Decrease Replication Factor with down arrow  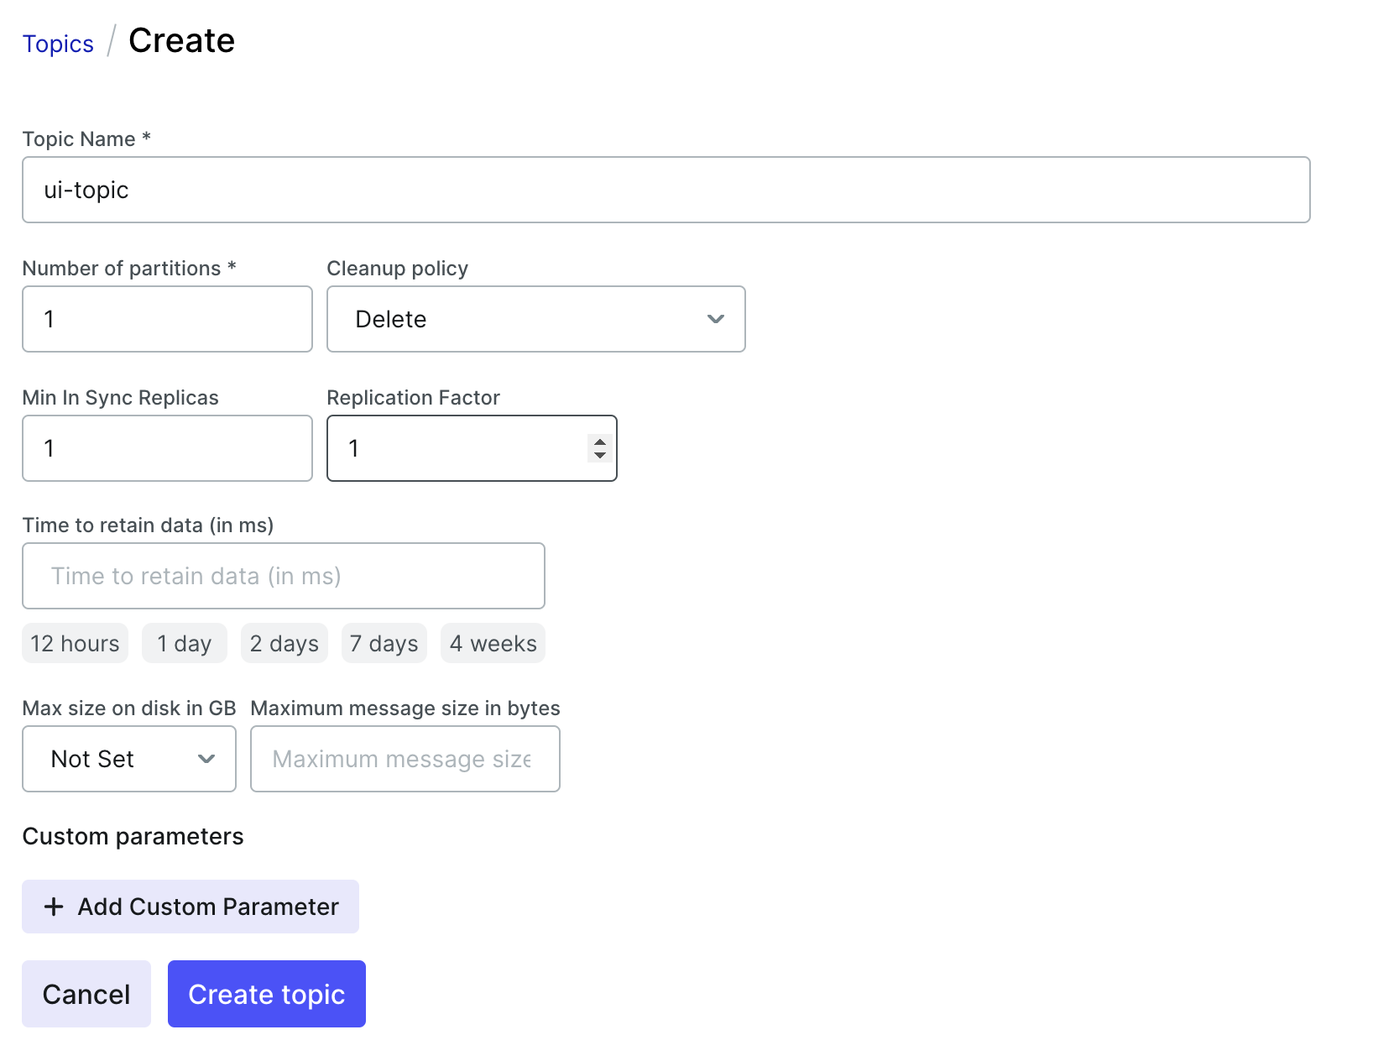600,455
